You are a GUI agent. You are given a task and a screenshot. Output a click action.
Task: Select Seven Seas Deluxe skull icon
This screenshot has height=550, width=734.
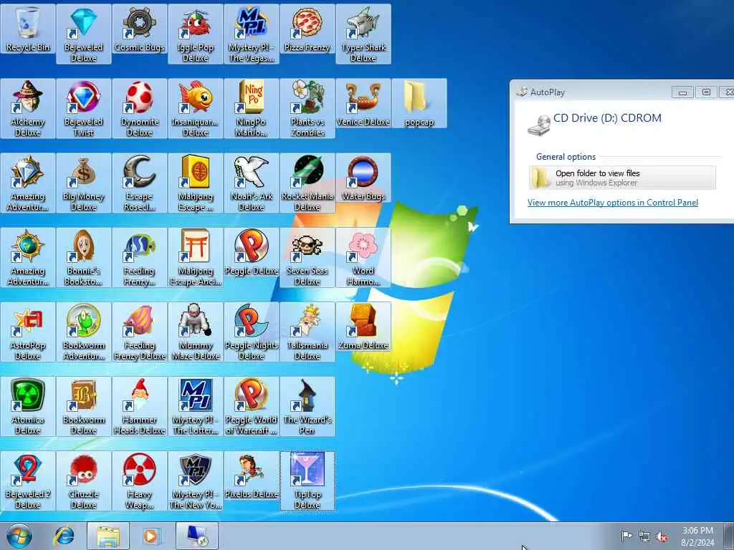pos(307,257)
